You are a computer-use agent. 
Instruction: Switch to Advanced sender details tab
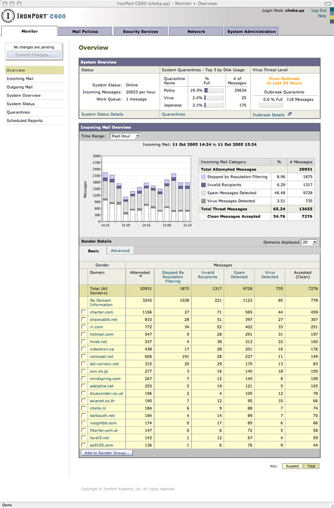(x=120, y=251)
